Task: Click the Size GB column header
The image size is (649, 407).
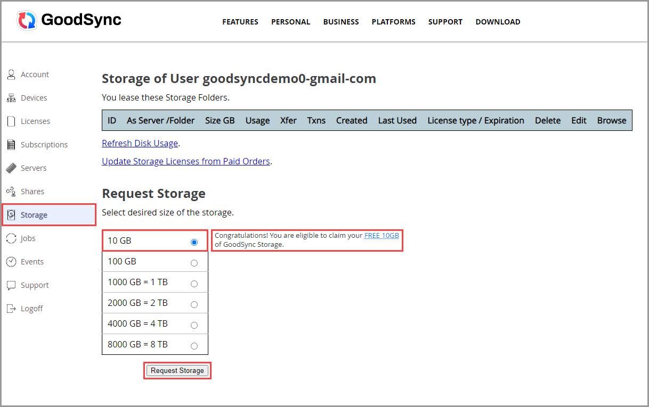Action: pyautogui.click(x=220, y=120)
